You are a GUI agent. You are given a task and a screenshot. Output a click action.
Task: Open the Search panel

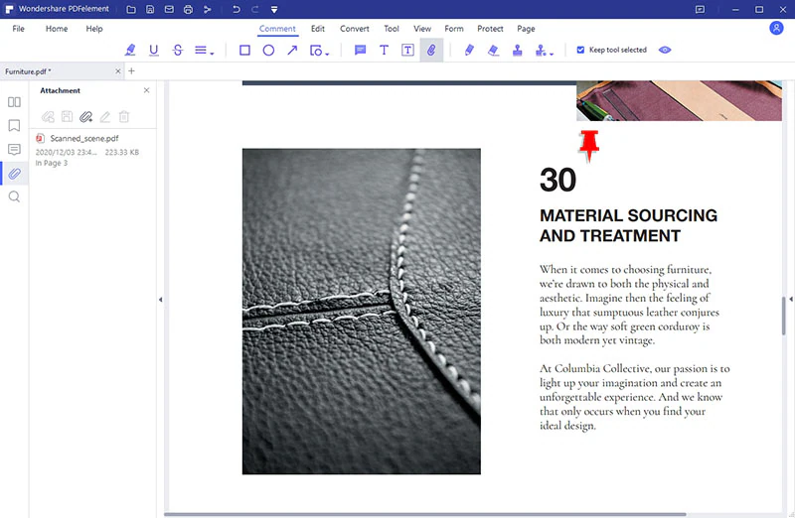[x=14, y=196]
